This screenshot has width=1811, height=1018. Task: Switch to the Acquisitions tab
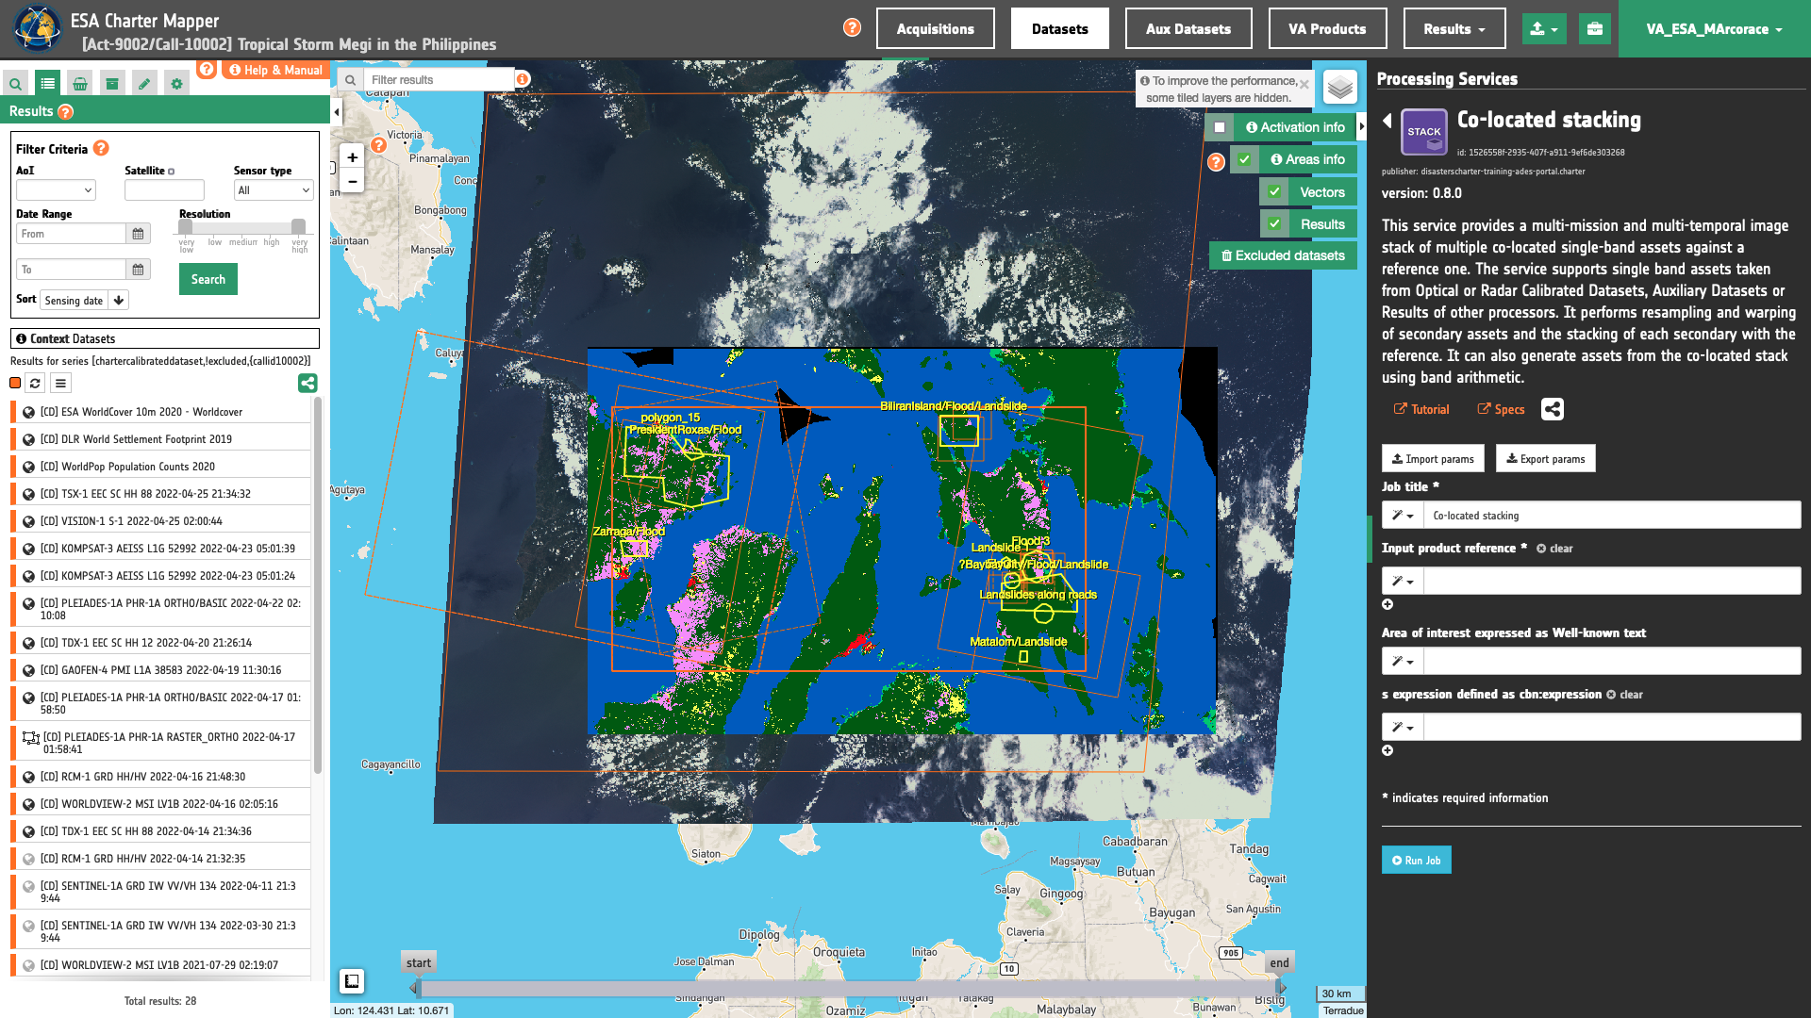[935, 29]
